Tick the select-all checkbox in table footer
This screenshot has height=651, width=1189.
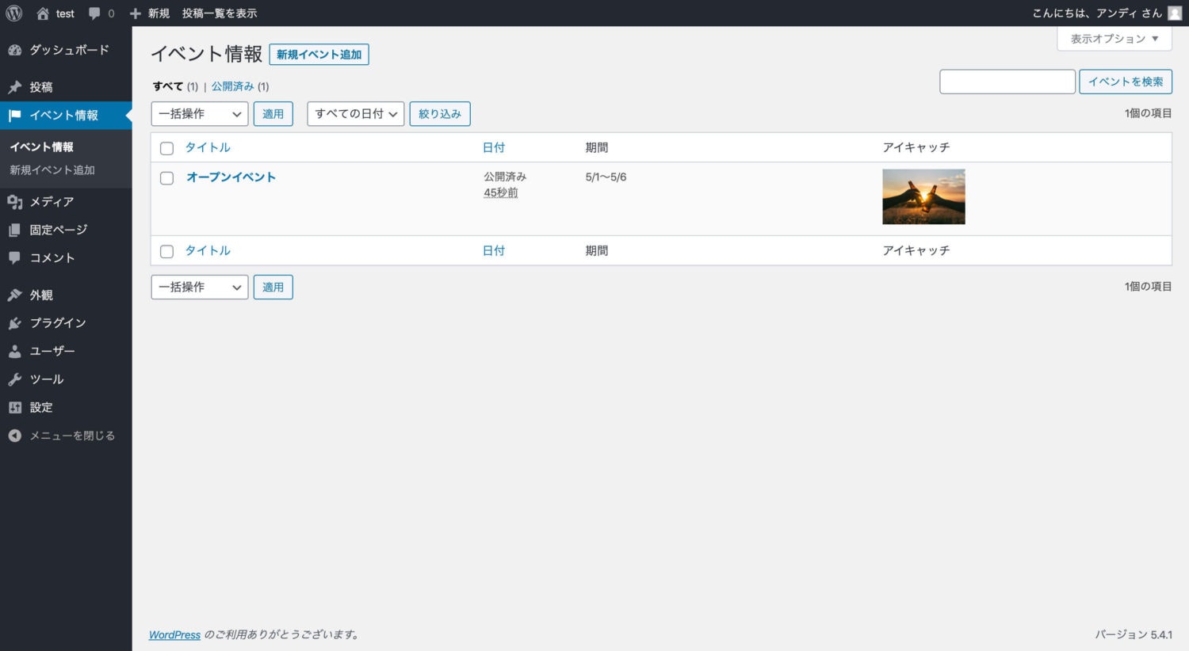(x=166, y=252)
